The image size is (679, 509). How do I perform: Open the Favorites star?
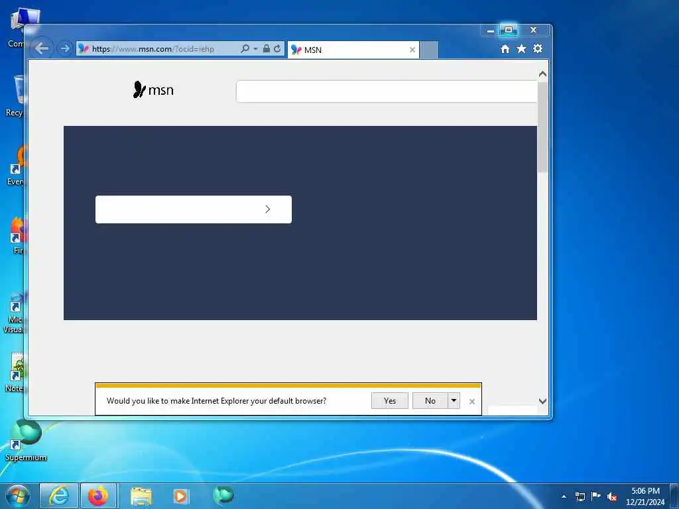(521, 48)
